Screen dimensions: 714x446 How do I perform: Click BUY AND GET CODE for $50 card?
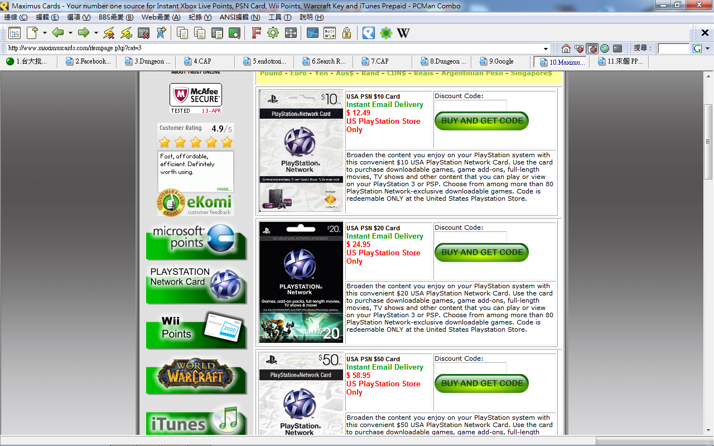(x=481, y=384)
